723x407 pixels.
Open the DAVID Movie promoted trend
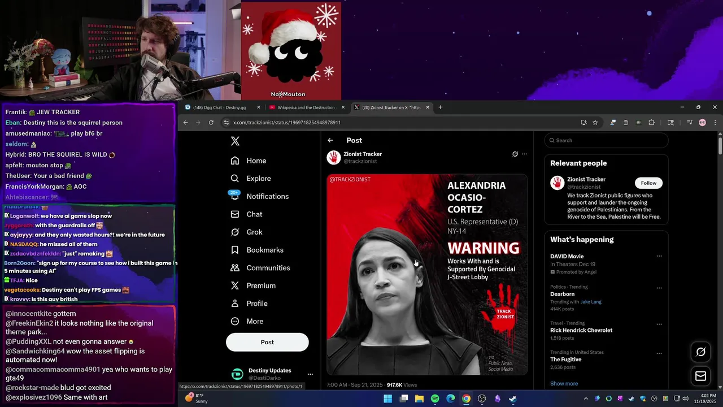[x=567, y=257]
